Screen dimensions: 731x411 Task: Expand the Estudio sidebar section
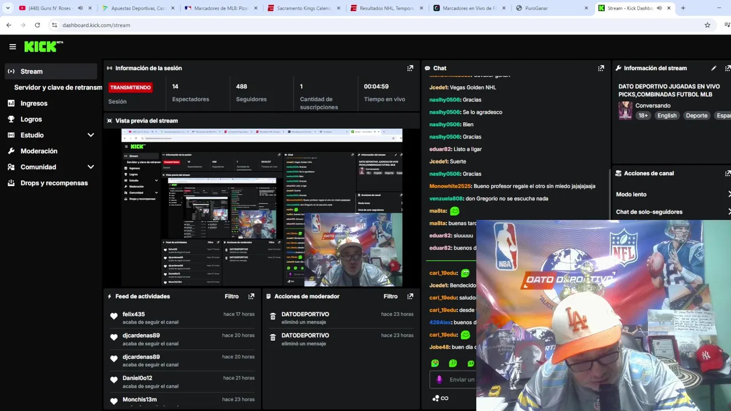pyautogui.click(x=90, y=135)
